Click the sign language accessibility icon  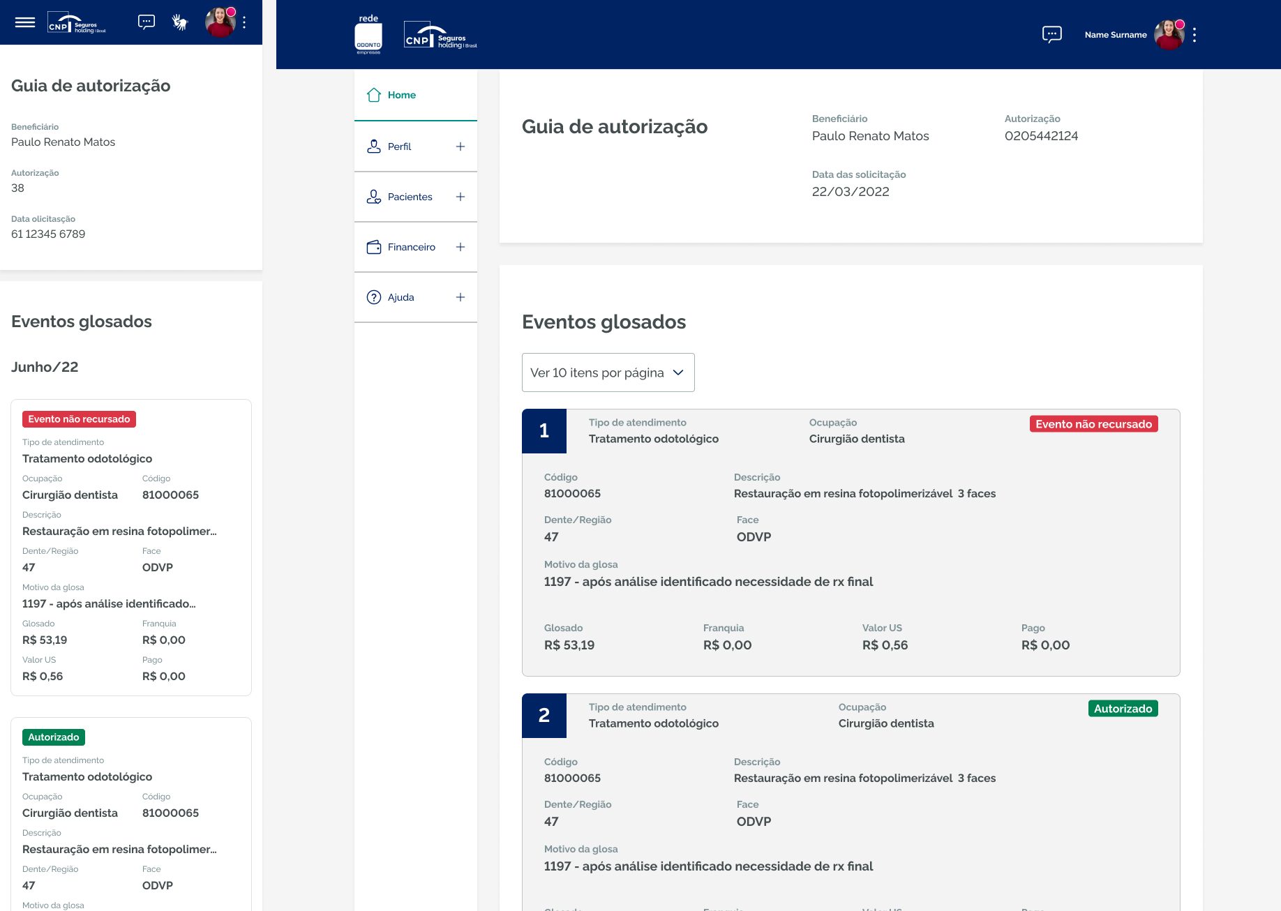tap(180, 22)
